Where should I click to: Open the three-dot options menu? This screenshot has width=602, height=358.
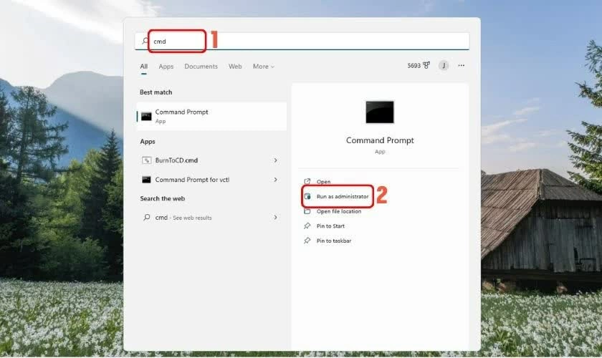pyautogui.click(x=461, y=66)
